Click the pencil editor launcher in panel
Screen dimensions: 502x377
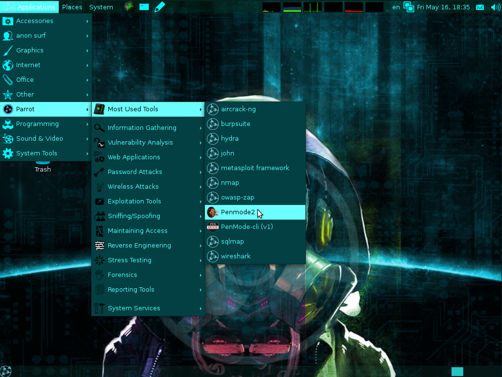(x=159, y=7)
